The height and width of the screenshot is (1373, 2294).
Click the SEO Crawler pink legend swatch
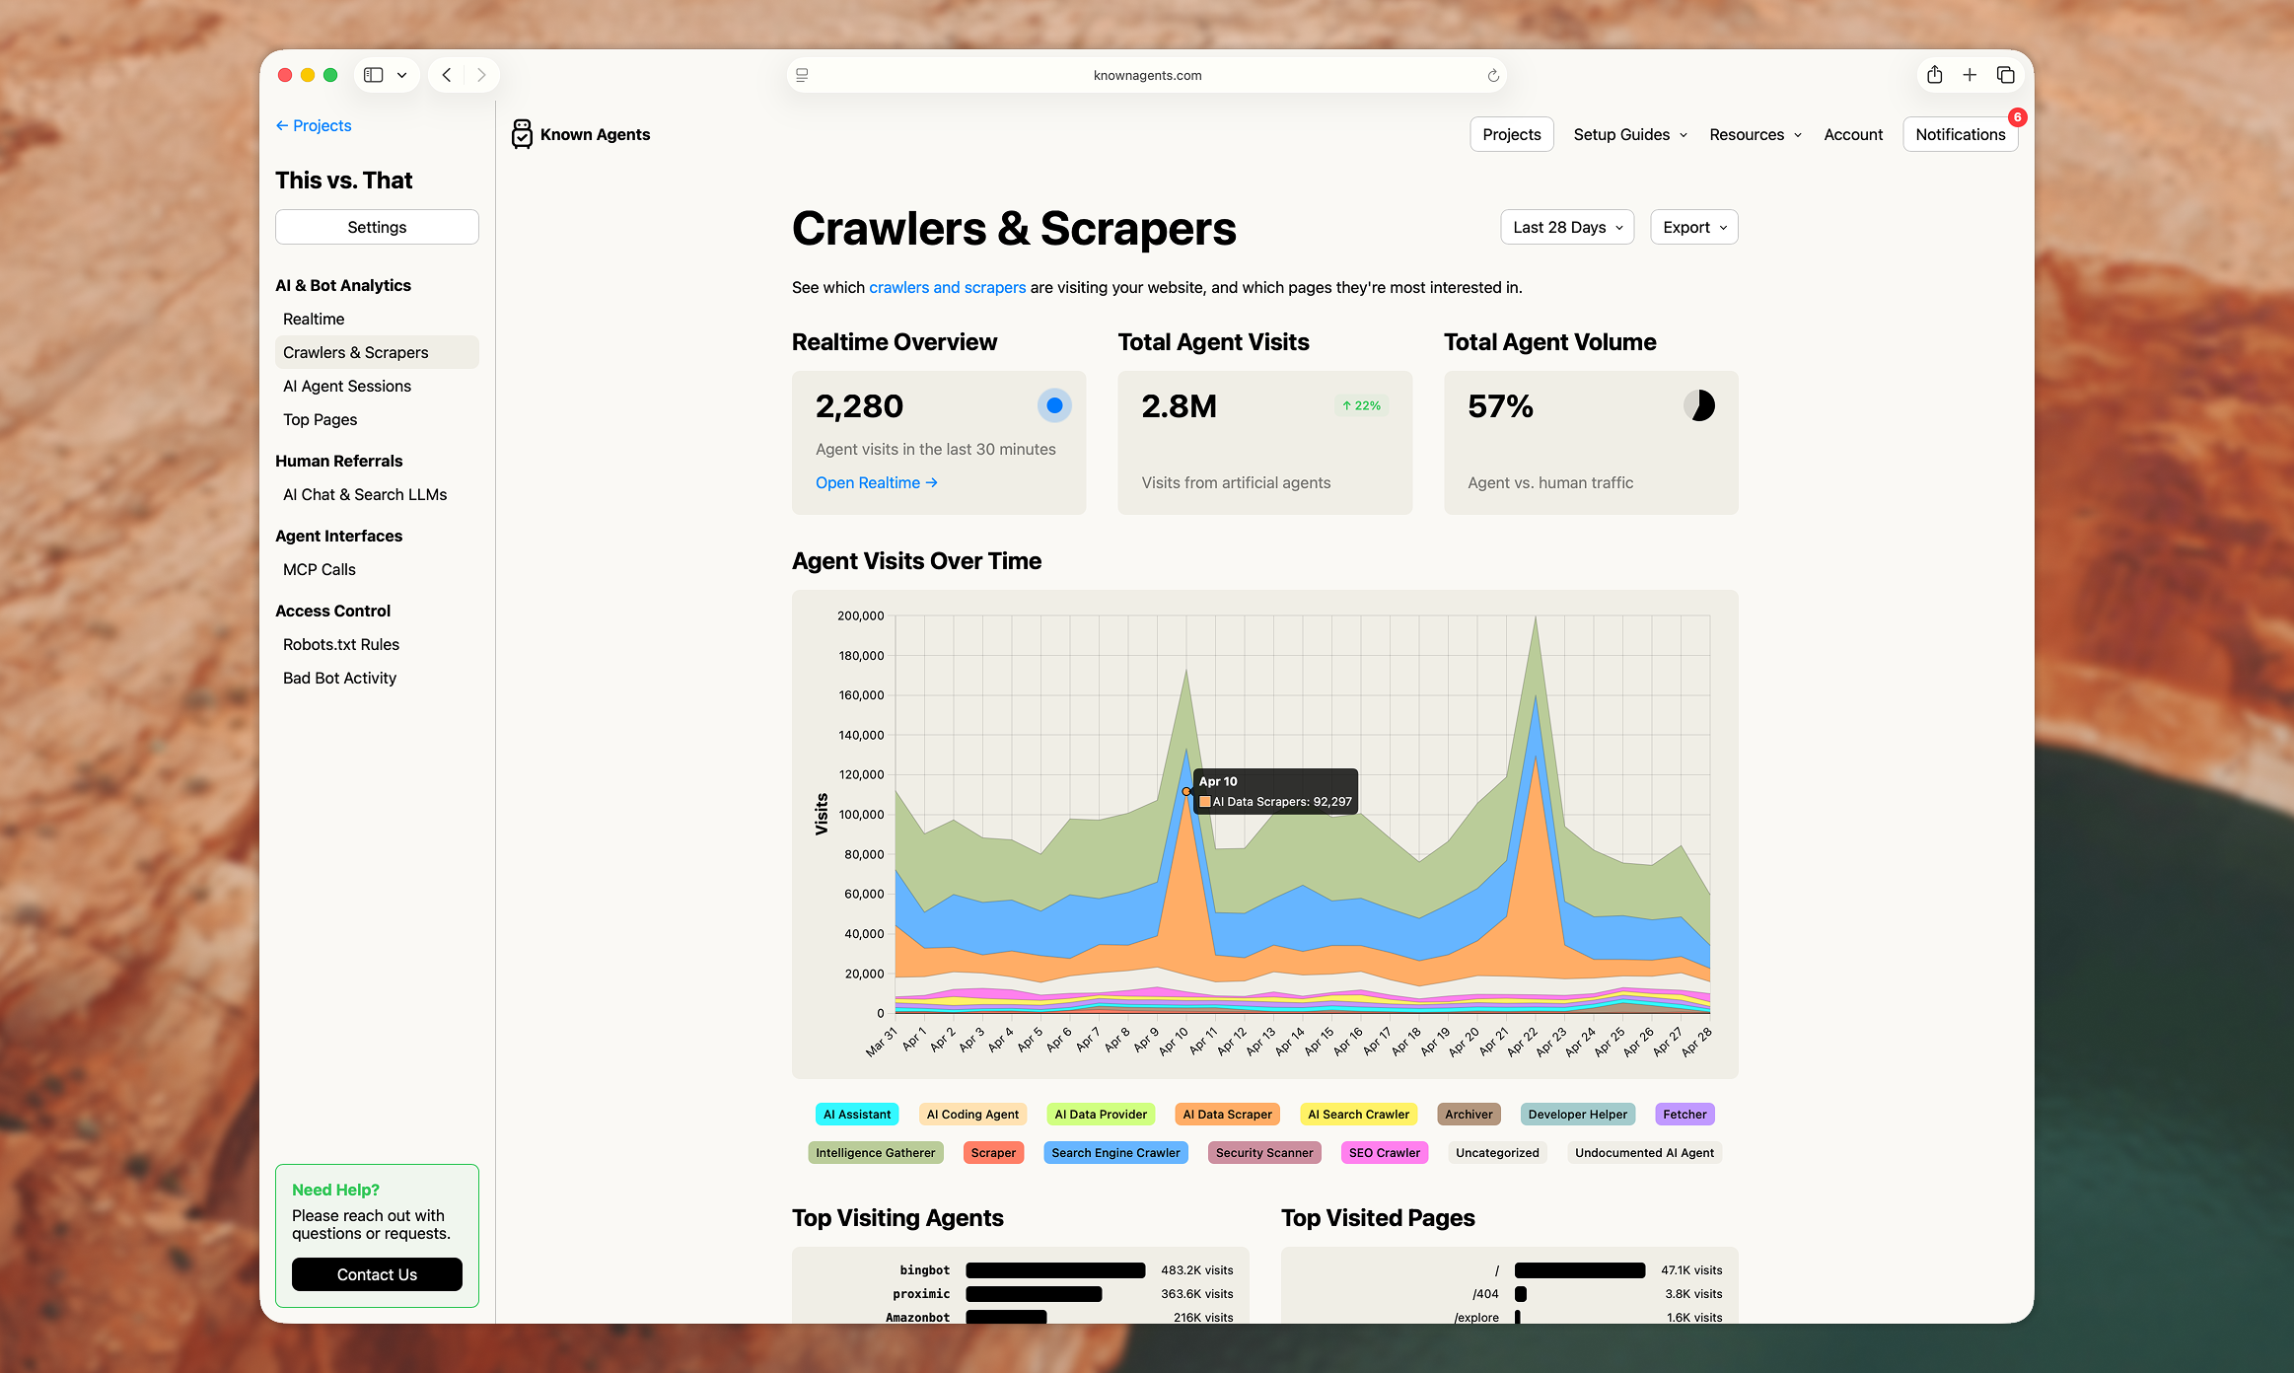[1384, 1153]
